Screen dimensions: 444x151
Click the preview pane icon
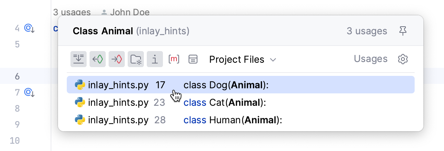coord(193,59)
